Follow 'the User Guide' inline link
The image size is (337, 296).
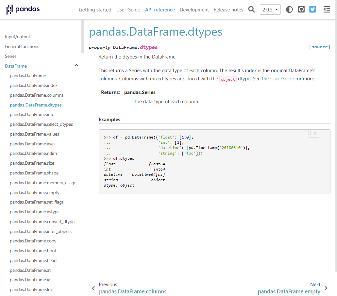coord(278,79)
